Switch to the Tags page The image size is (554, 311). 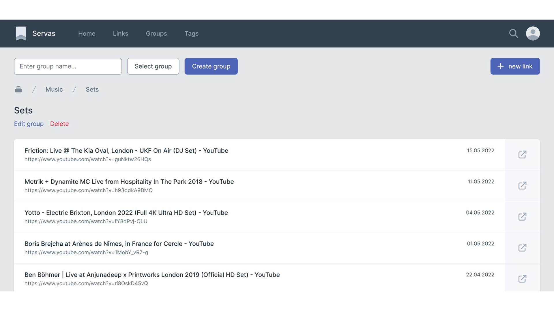191,33
